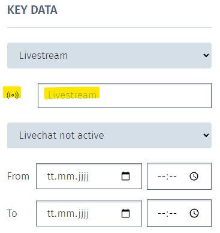Expand the Livechat not active dropdown chevron
Screen dimensions: 220x233
[206, 135]
